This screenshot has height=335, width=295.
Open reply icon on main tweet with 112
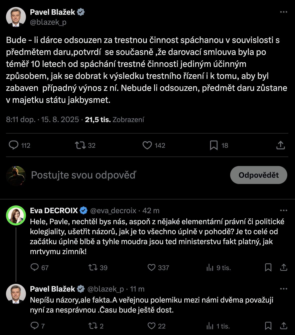[x=14, y=145]
